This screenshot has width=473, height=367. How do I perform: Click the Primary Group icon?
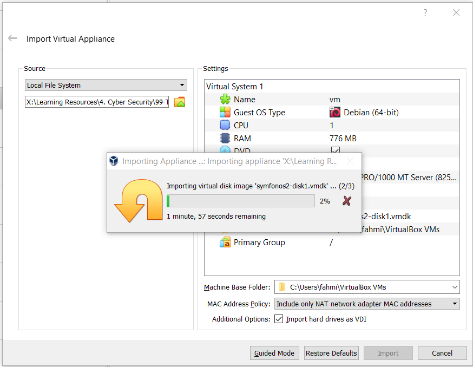click(x=225, y=243)
